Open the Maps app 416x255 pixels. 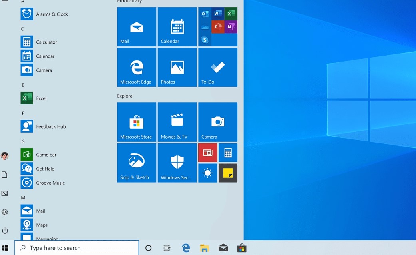coord(34,225)
